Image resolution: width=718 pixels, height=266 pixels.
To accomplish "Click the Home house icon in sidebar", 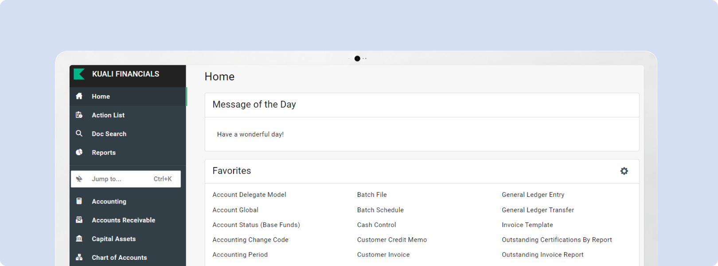I will [79, 96].
